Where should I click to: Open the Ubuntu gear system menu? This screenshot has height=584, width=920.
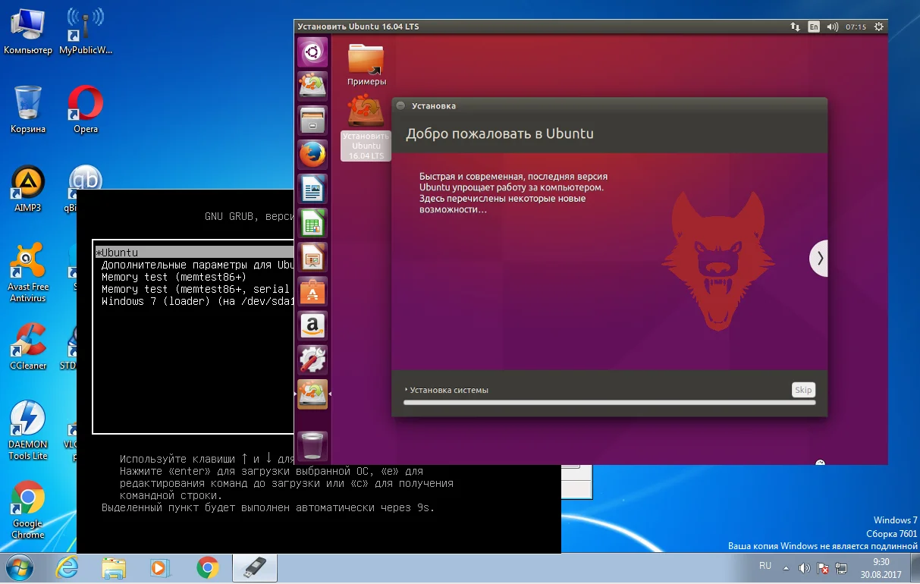(x=878, y=27)
